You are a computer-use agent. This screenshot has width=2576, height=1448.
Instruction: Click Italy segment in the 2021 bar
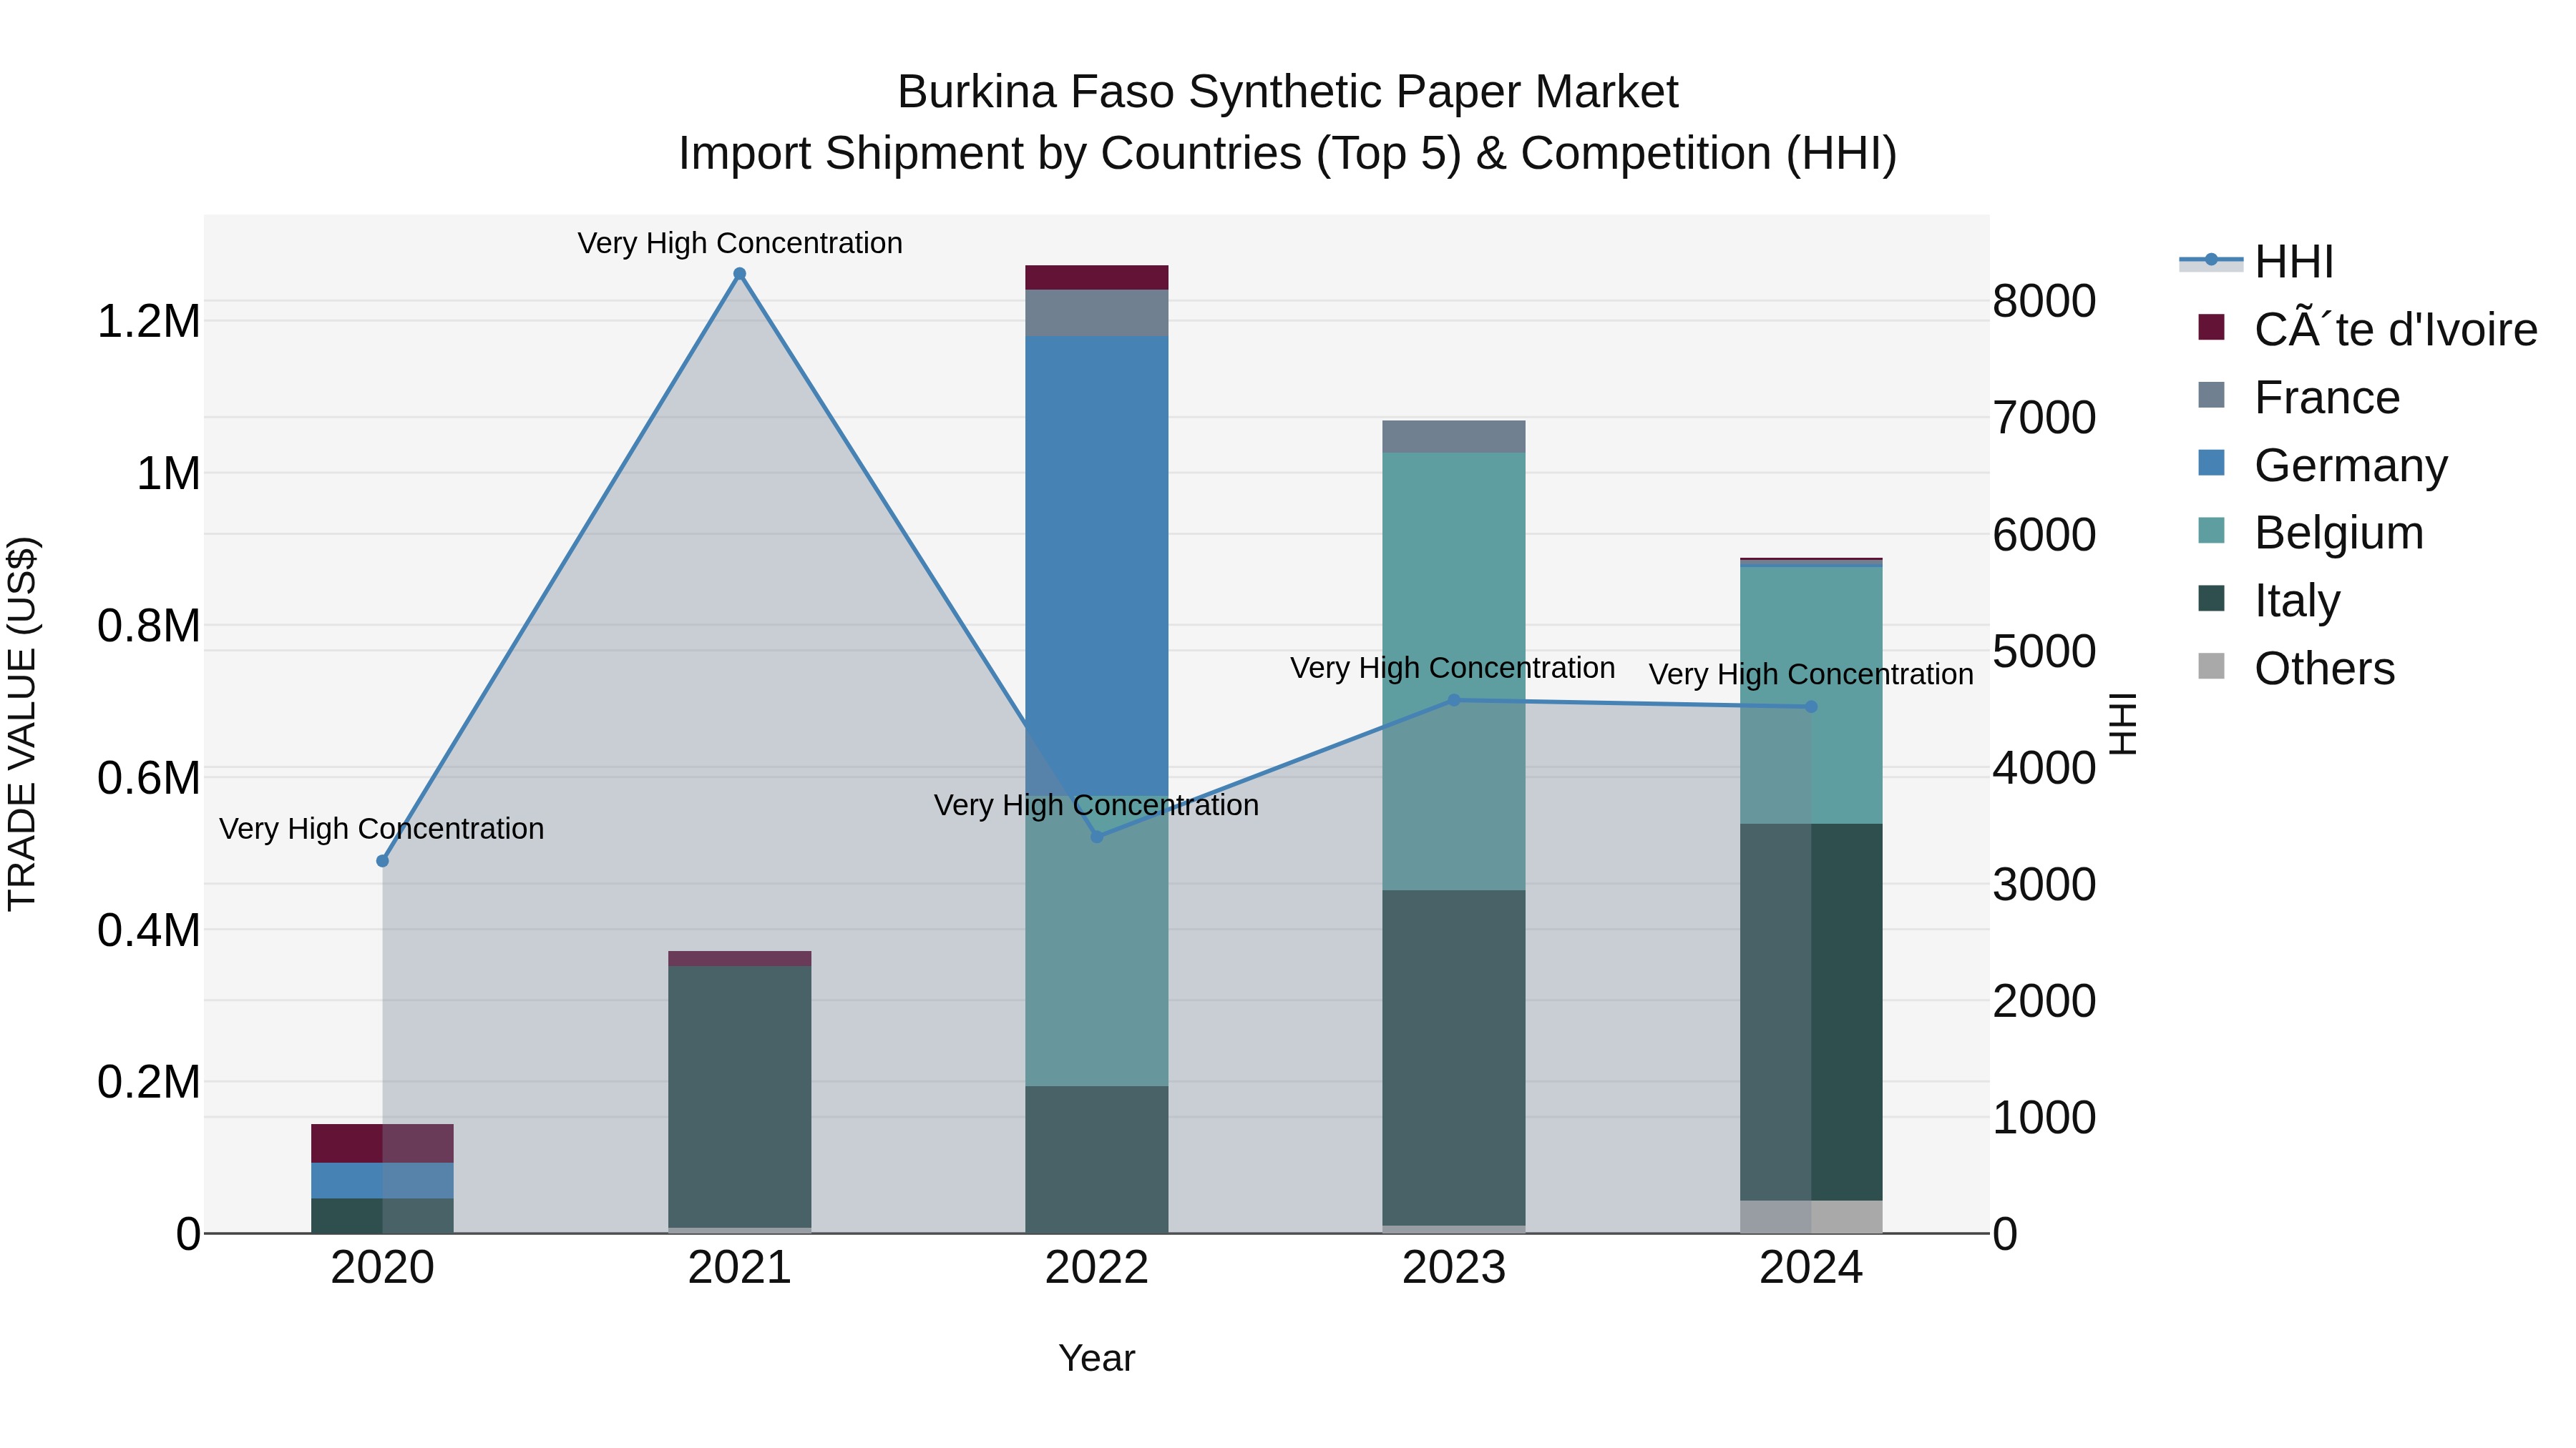click(x=740, y=1097)
